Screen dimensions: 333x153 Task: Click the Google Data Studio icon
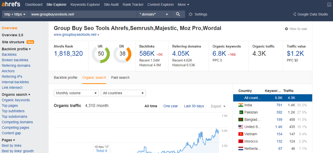click(294, 14)
